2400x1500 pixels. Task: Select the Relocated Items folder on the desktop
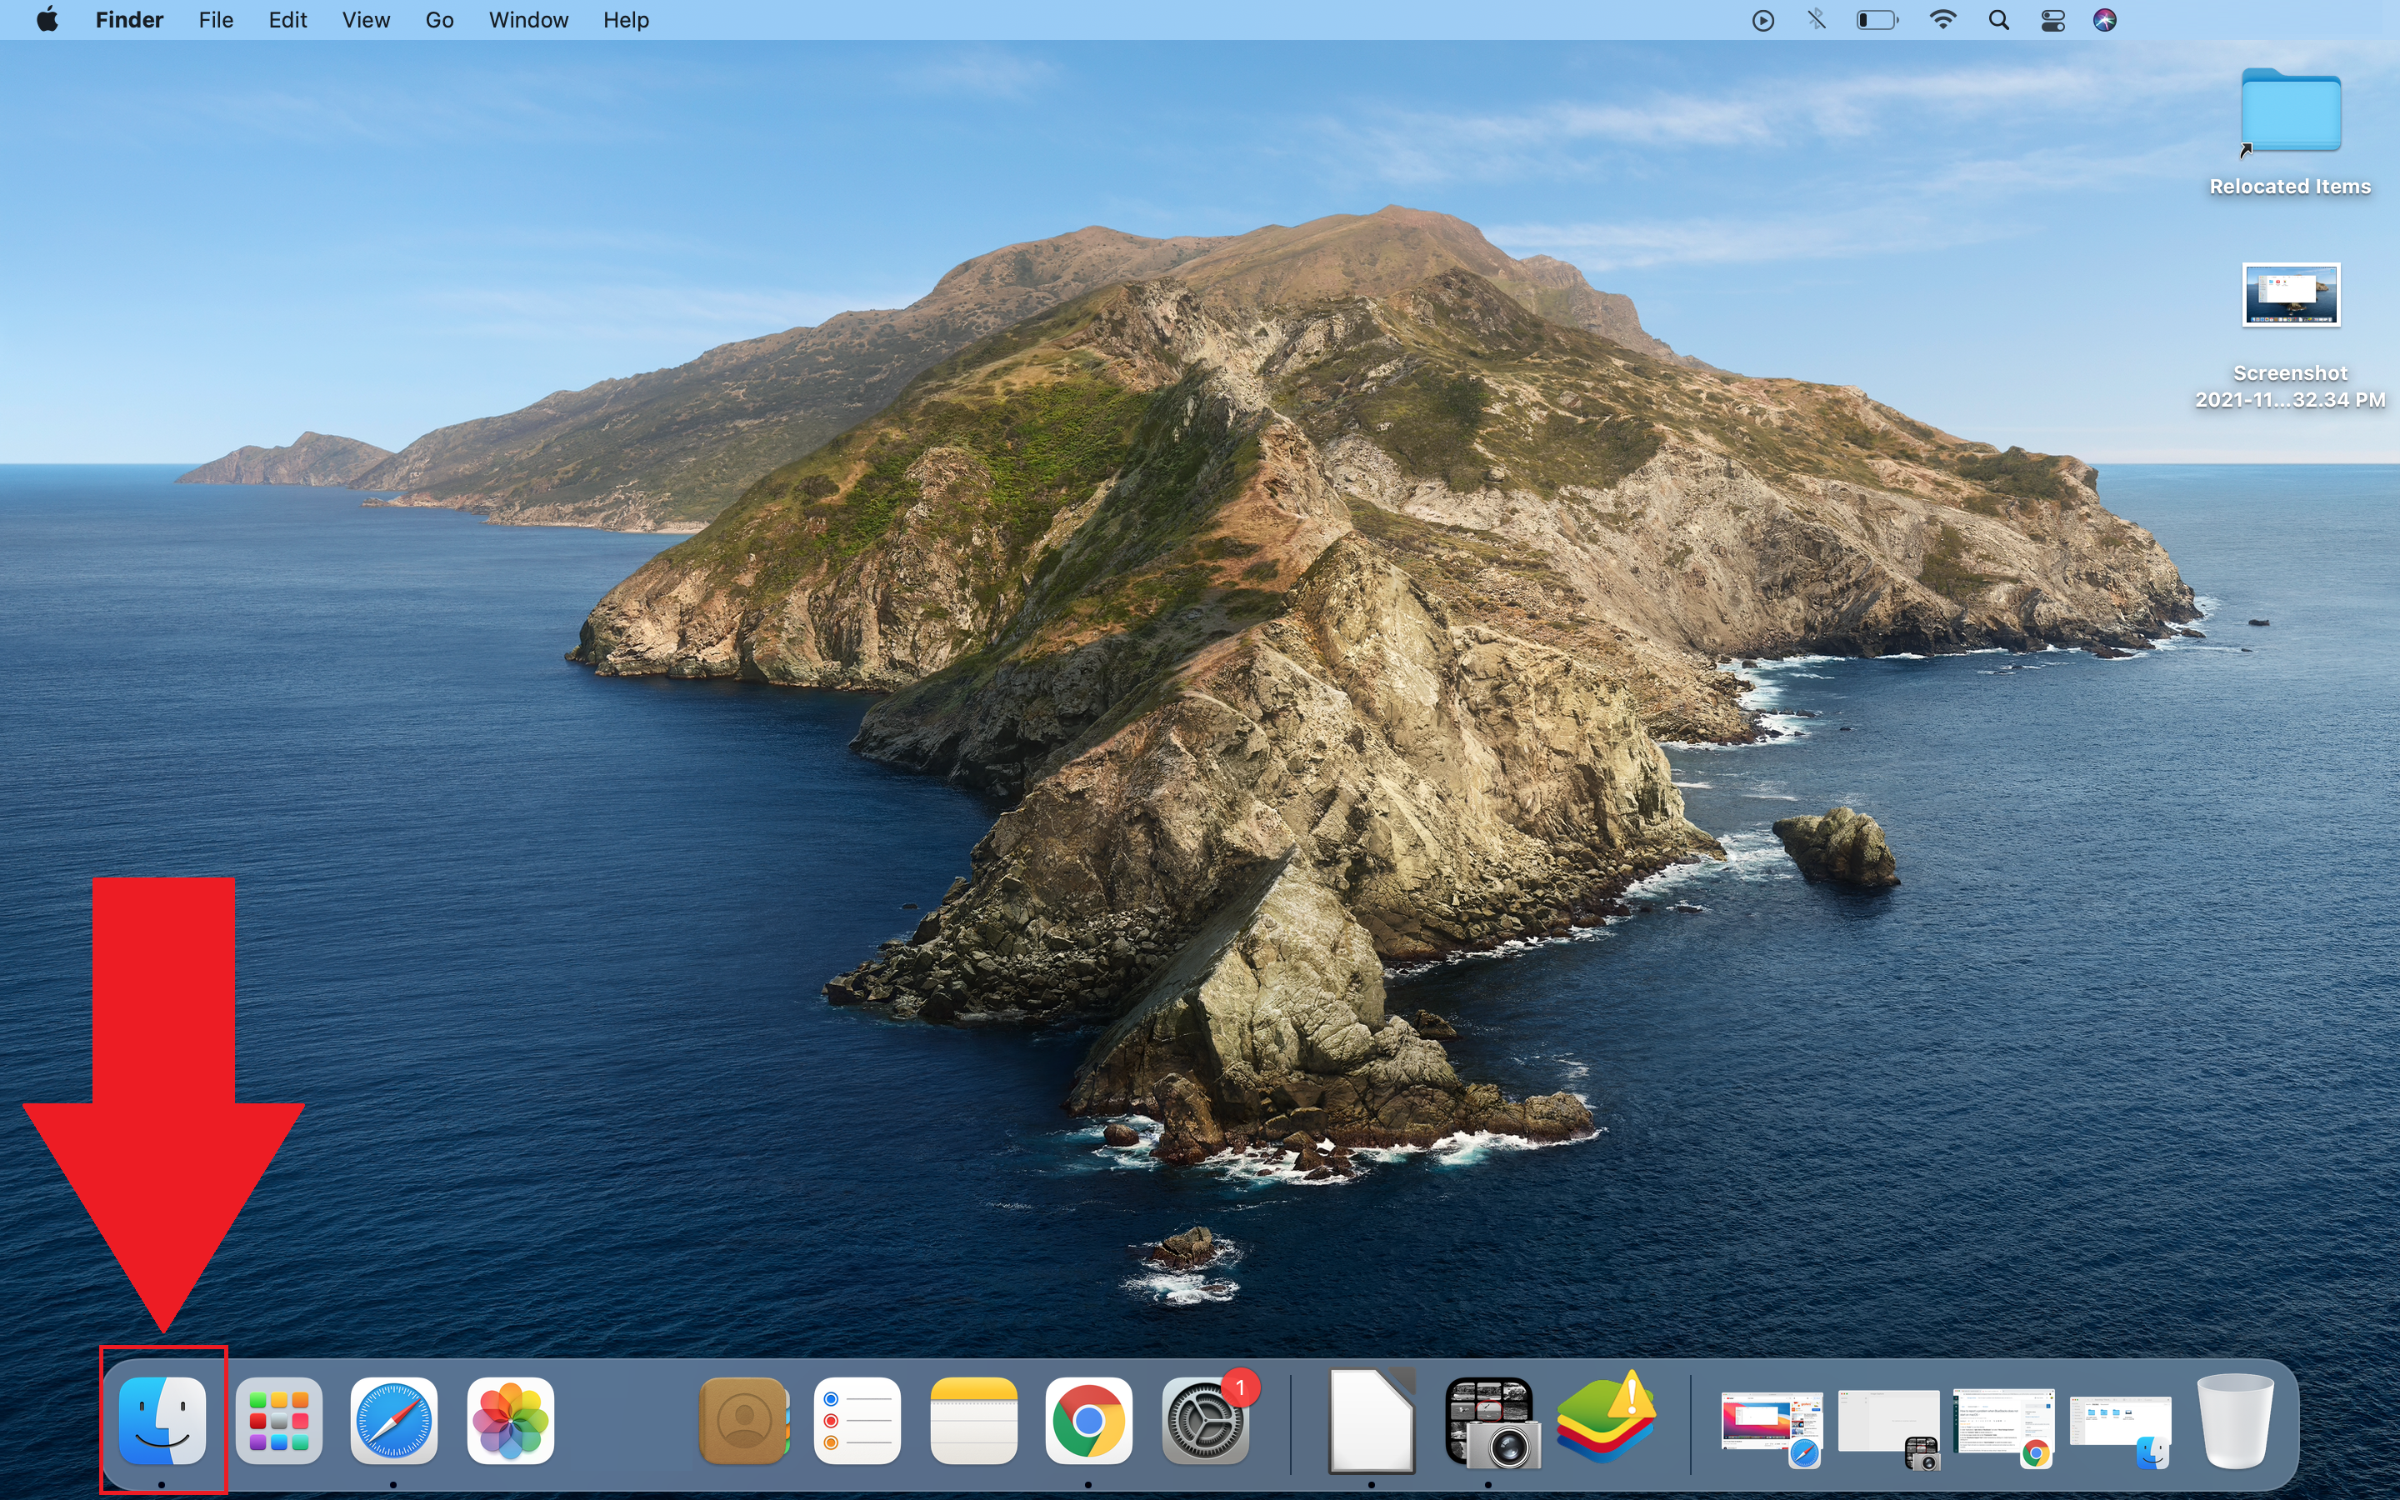click(x=2290, y=111)
